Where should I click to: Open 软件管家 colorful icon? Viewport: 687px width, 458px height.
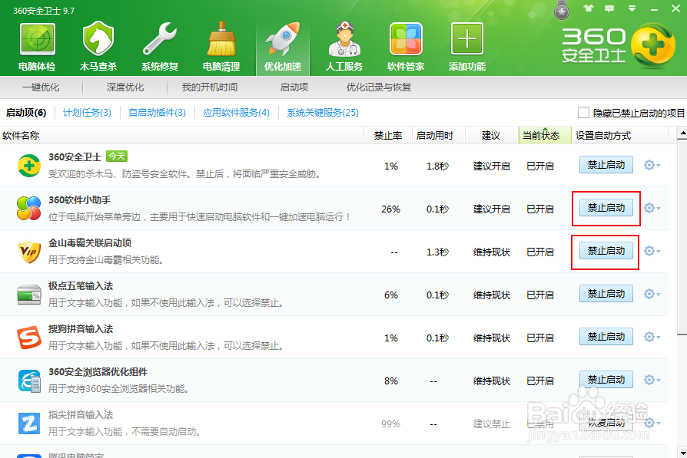(406, 39)
